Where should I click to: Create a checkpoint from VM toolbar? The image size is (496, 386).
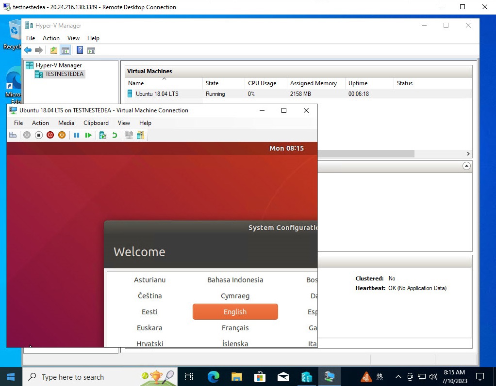[x=103, y=135]
